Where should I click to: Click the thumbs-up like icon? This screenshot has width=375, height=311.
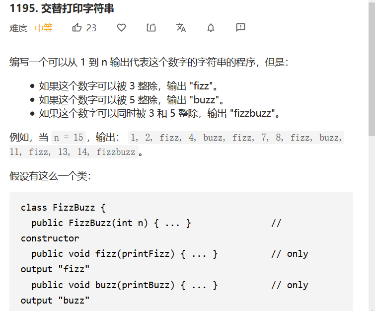tap(77, 28)
